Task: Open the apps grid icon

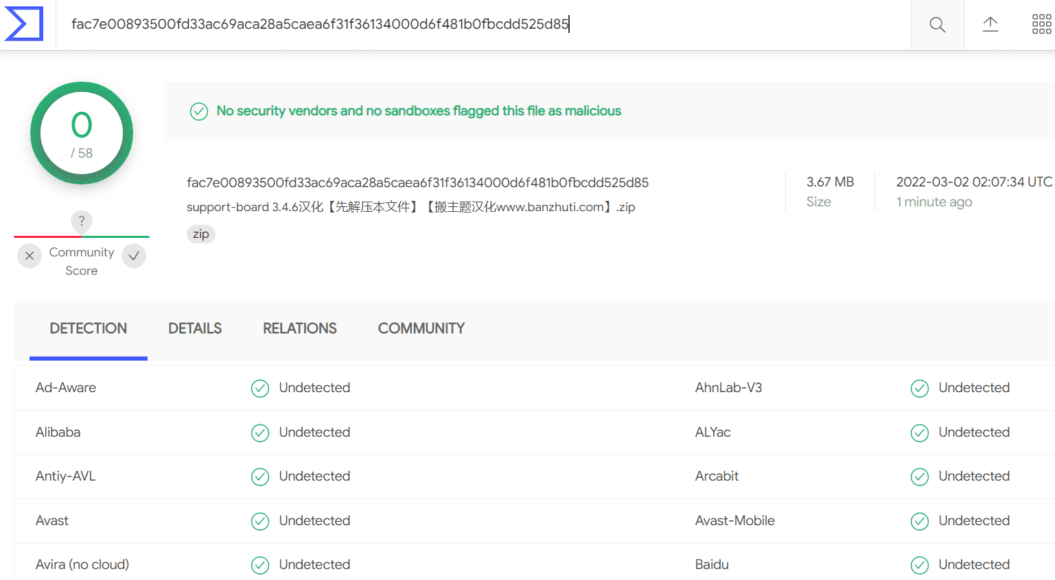Action: point(1041,25)
